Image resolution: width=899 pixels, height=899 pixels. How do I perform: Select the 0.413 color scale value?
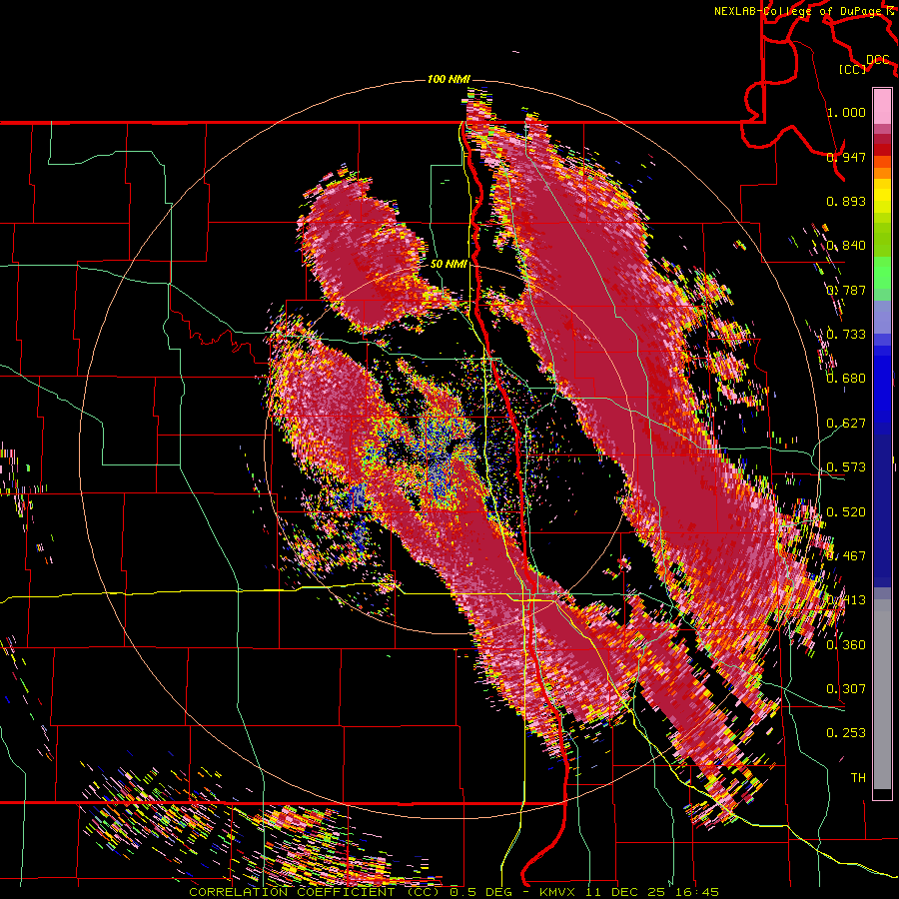pyautogui.click(x=846, y=600)
